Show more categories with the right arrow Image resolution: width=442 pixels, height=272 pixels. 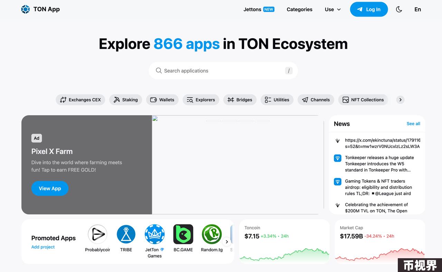pyautogui.click(x=400, y=100)
